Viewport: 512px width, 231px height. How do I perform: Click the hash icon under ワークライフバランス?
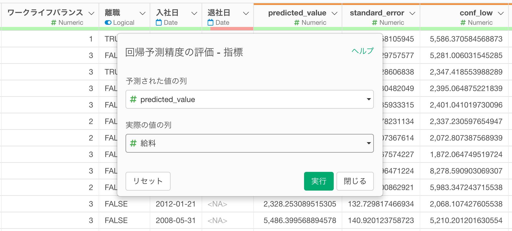(54, 23)
